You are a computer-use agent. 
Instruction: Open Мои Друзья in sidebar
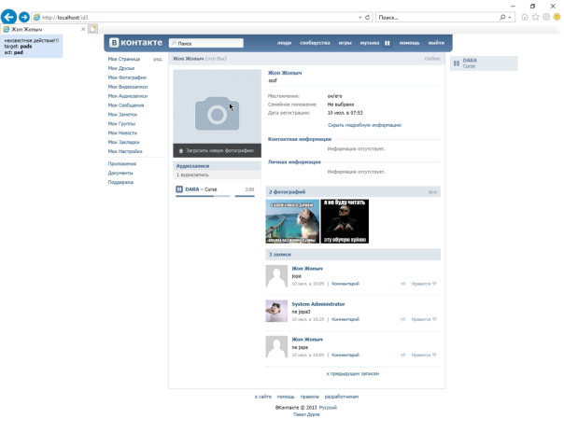pos(121,68)
